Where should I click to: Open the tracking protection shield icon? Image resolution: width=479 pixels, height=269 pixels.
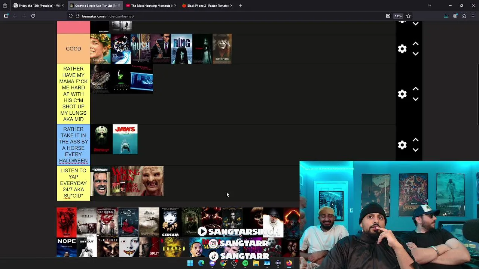tap(71, 16)
